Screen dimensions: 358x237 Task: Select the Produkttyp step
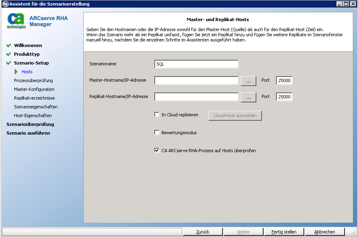pos(27,54)
